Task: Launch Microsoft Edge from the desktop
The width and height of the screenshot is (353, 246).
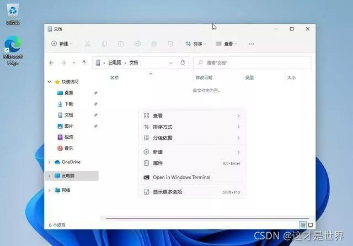Action: coord(13,50)
